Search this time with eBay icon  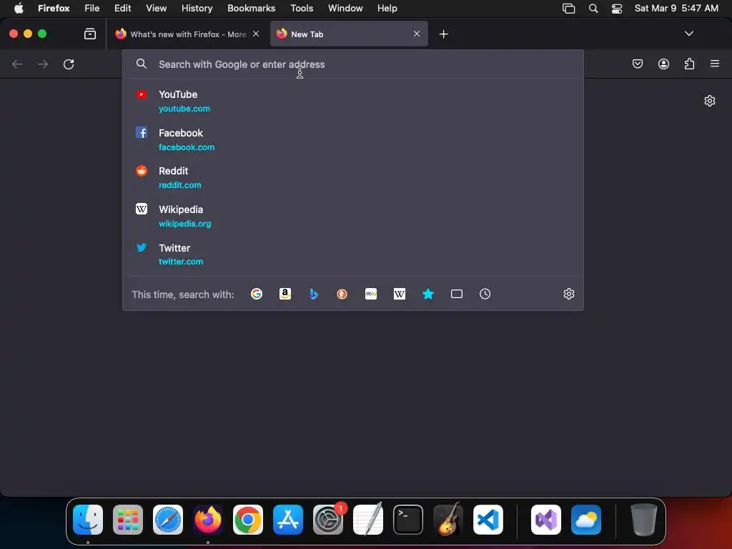pyautogui.click(x=371, y=294)
